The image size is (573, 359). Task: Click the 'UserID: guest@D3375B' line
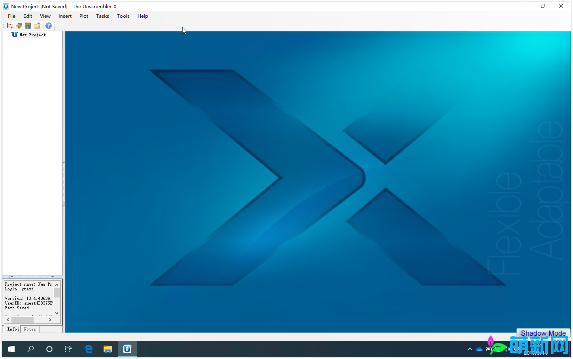29,303
